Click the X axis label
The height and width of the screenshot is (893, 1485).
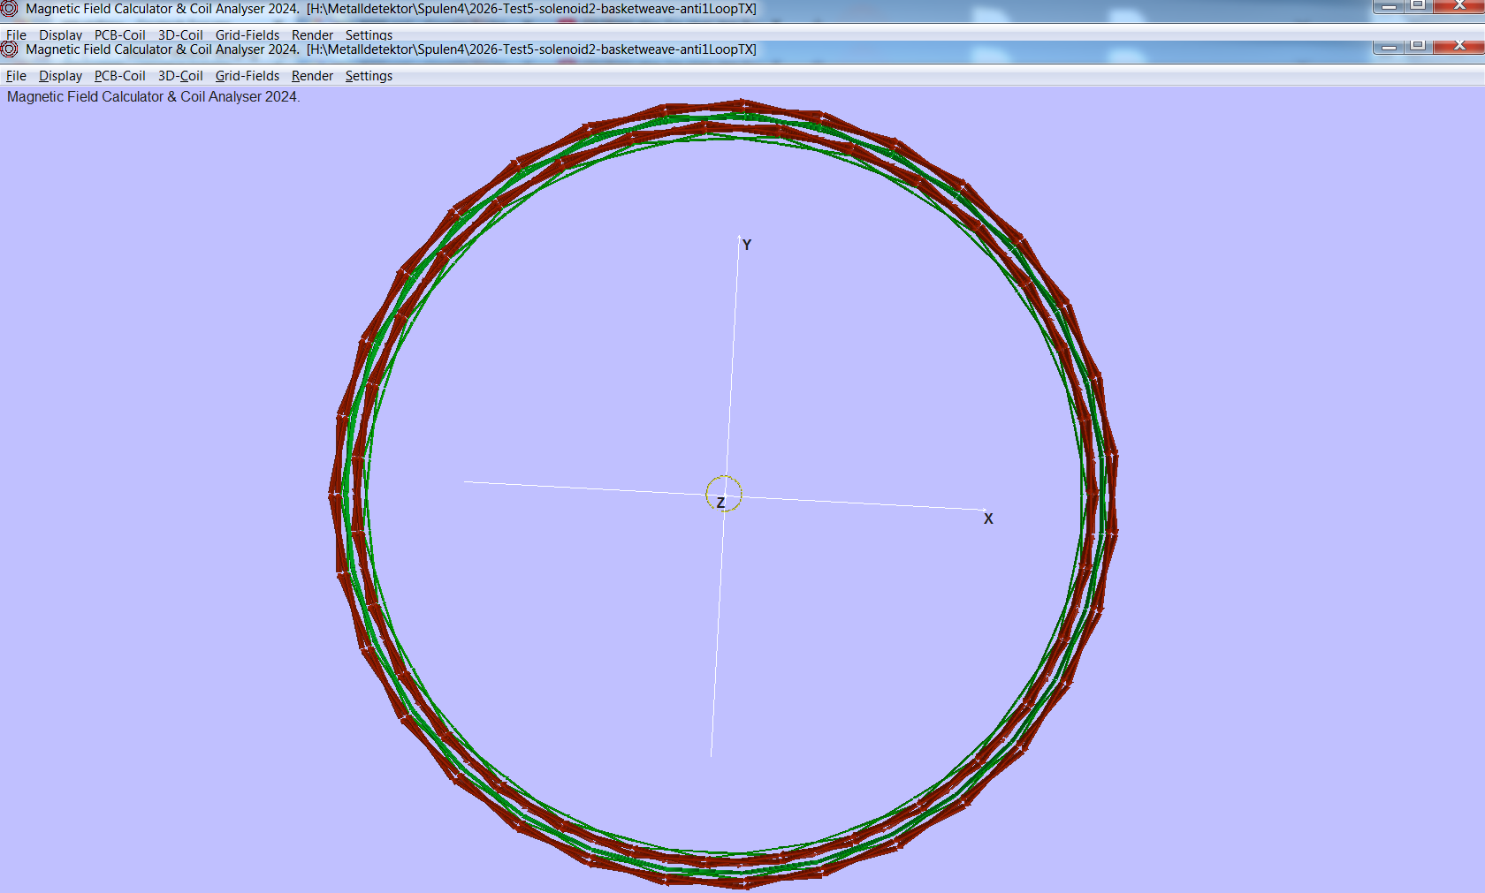pos(988,519)
